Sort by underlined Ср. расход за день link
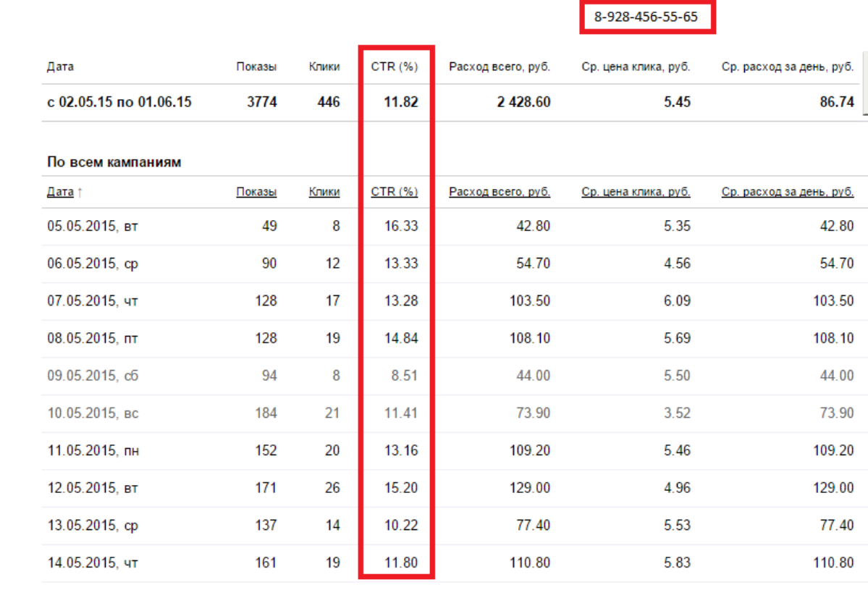Screen dimensions: 868x590 [x=788, y=192]
